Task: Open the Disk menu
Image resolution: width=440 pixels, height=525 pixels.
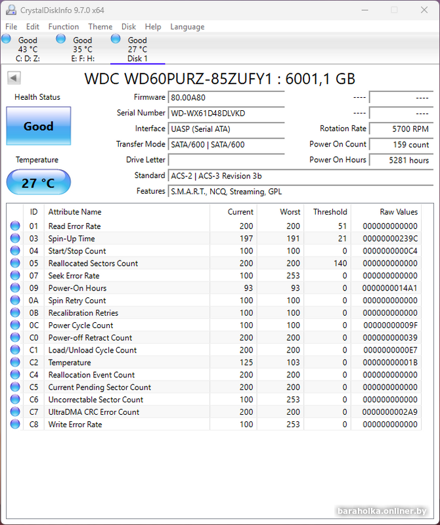Action: [x=129, y=27]
